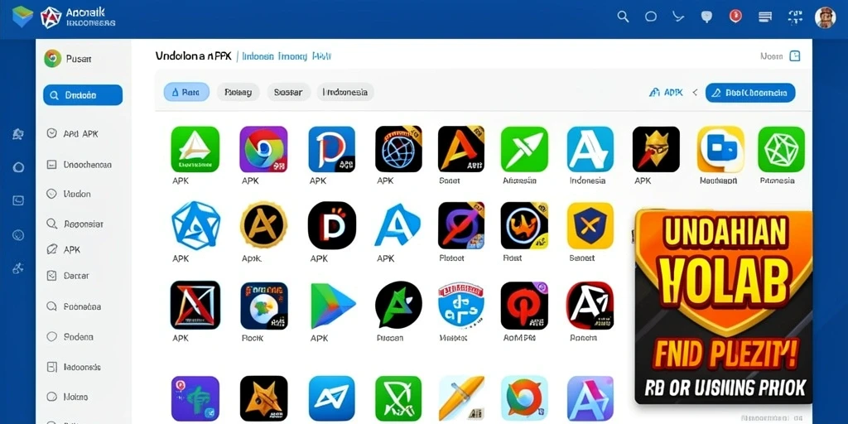Click the Chrome icon beside Pusat
Viewport: 848px width, 424px height.
[x=52, y=59]
